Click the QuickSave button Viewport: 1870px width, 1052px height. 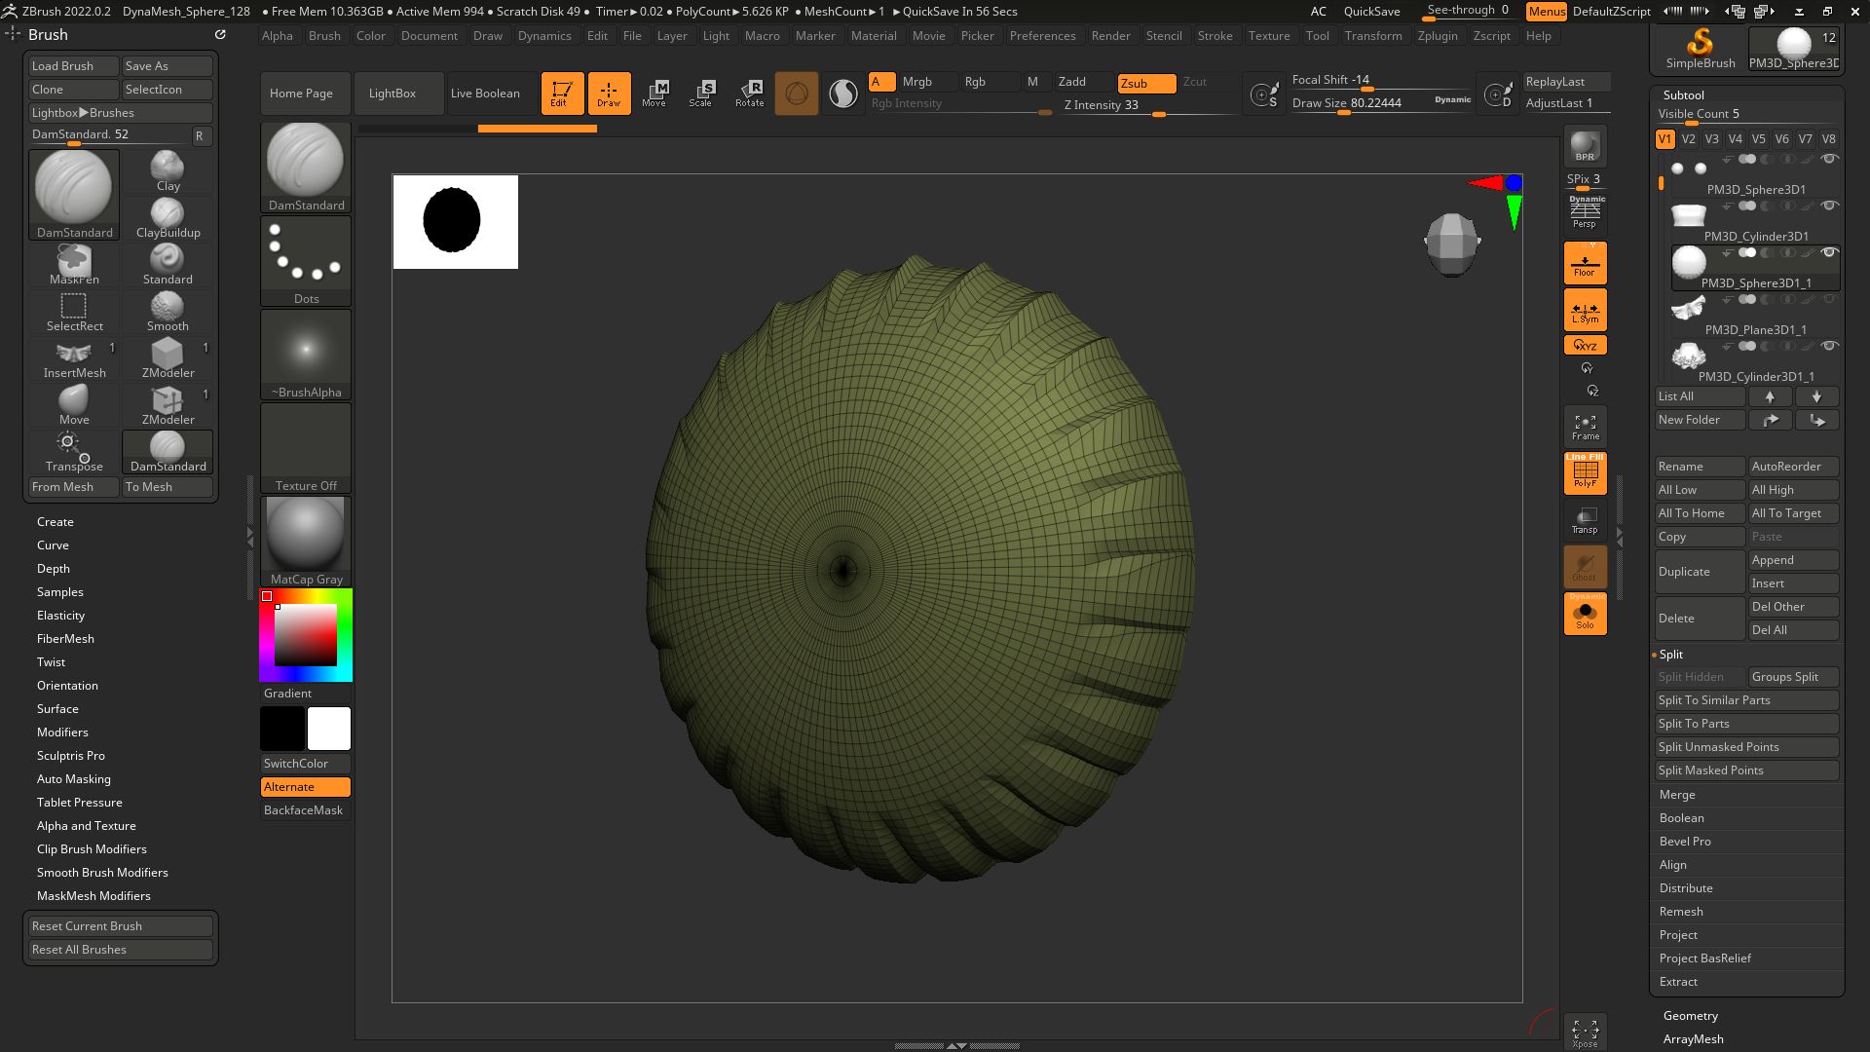point(1371,12)
